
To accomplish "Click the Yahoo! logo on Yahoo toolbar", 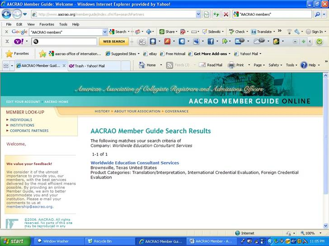I will click(x=19, y=41).
